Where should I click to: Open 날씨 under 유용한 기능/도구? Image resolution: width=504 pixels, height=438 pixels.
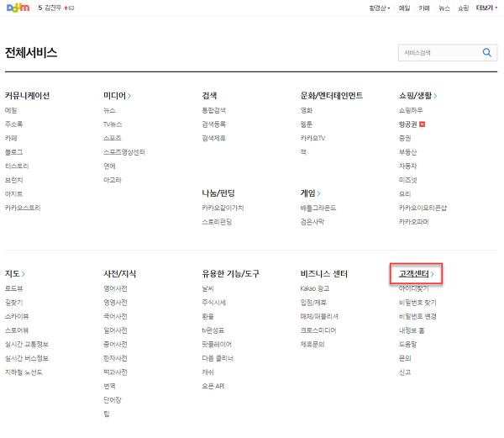(x=207, y=288)
